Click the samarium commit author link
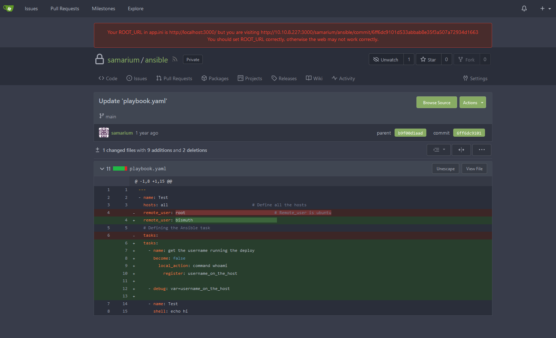Screen dimensions: 556x338 click(122, 133)
